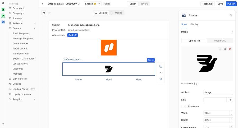Screen dimensions: 238x128
Task: Switch to Mobile view
Action: [117, 13]
